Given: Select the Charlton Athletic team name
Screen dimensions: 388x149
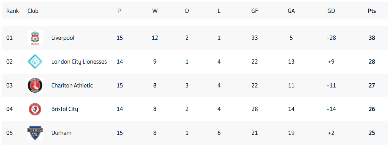Looking at the screenshot, I should (72, 85).
